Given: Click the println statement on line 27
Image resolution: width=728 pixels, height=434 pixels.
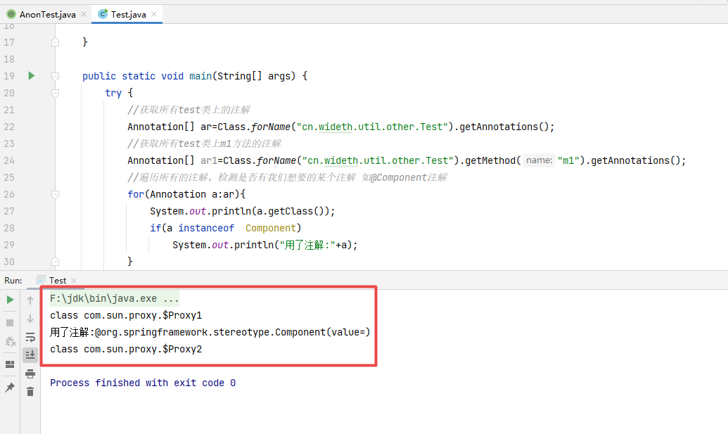Looking at the screenshot, I should click(243, 212).
